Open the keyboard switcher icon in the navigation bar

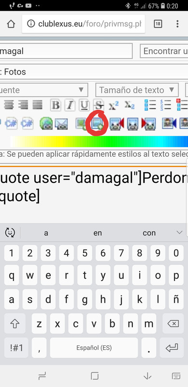tap(176, 376)
